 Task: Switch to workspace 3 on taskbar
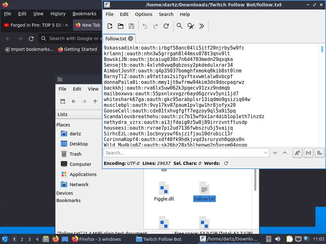[30, 239]
